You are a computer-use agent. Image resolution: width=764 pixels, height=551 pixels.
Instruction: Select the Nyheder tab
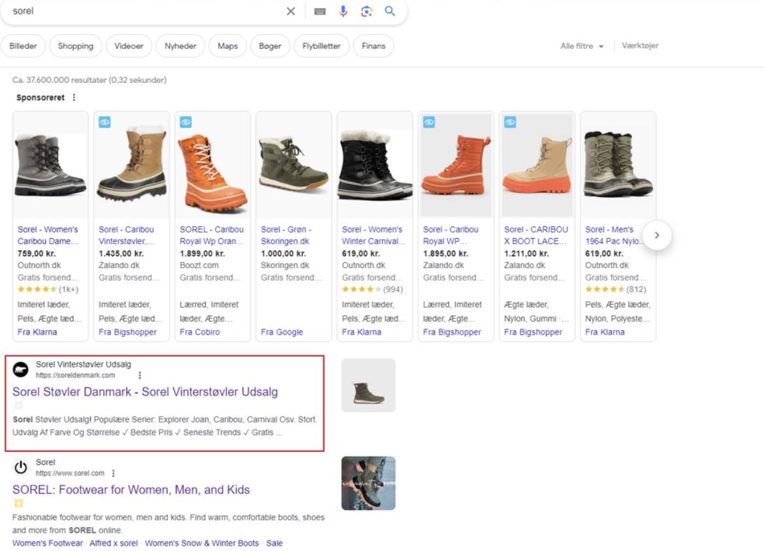(180, 46)
